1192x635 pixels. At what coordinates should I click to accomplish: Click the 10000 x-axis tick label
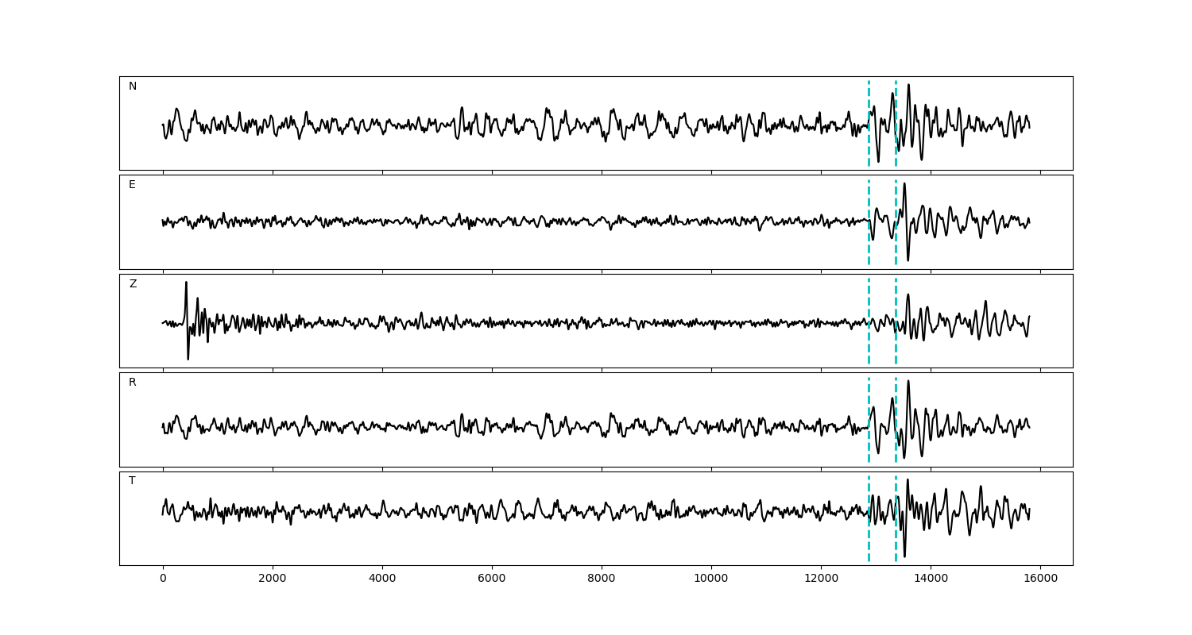pos(711,579)
